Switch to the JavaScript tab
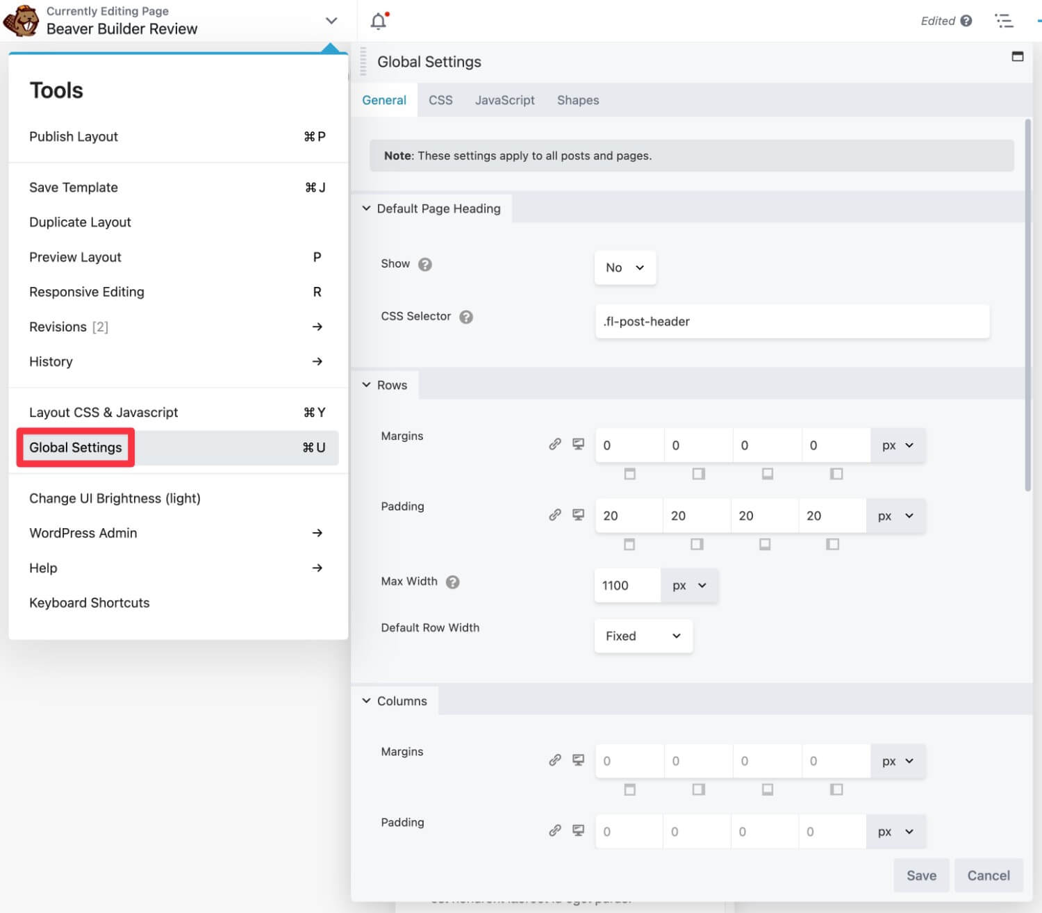Image resolution: width=1042 pixels, height=913 pixels. [x=505, y=100]
